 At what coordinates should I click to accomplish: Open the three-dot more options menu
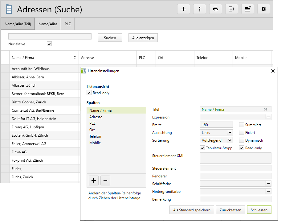coord(199,9)
